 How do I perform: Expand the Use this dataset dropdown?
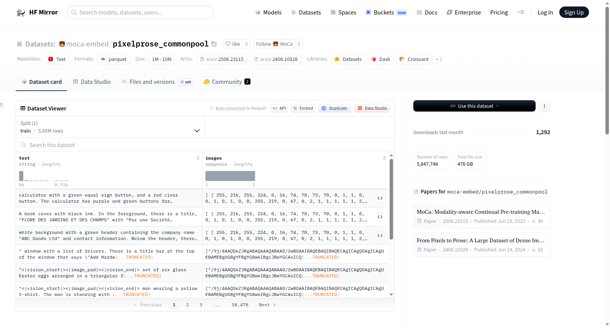(474, 106)
